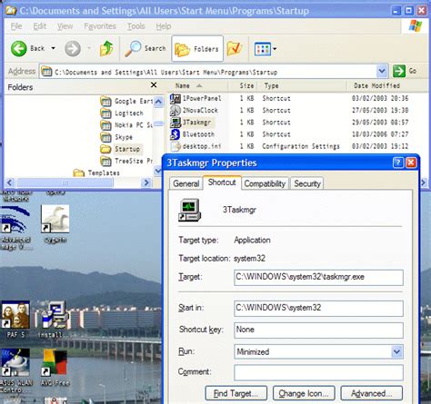This screenshot has height=404, width=431.
Task: Switch to the General tab
Action: [x=186, y=183]
